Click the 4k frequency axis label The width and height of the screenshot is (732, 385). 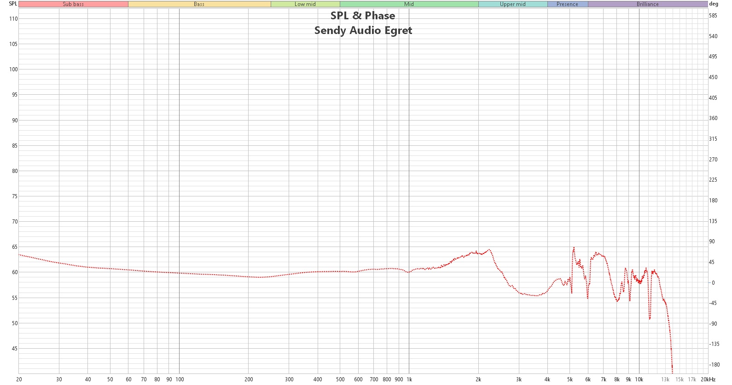(547, 379)
